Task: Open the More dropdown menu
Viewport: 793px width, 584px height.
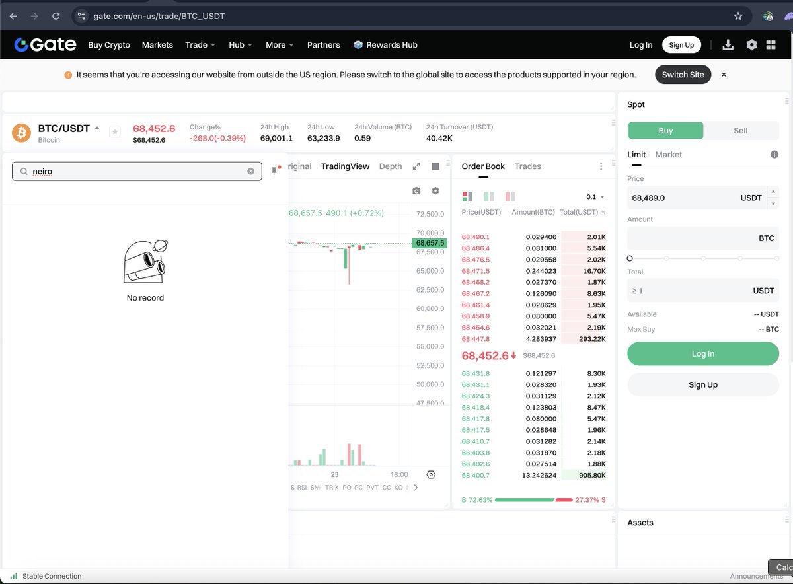Action: tap(280, 45)
